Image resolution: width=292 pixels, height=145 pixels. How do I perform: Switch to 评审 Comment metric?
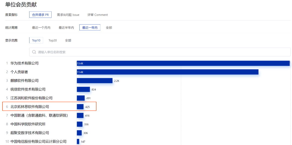coord(98,15)
